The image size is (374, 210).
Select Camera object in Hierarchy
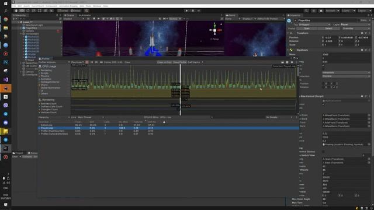point(30,31)
